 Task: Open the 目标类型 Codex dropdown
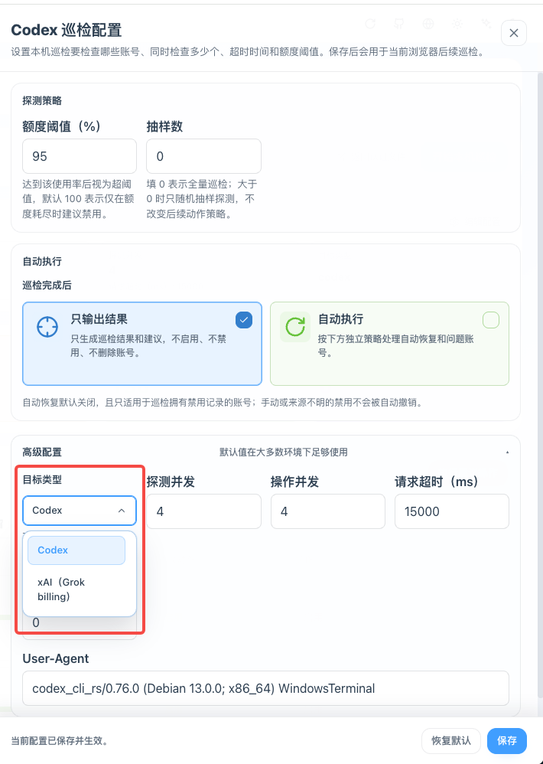coord(80,511)
